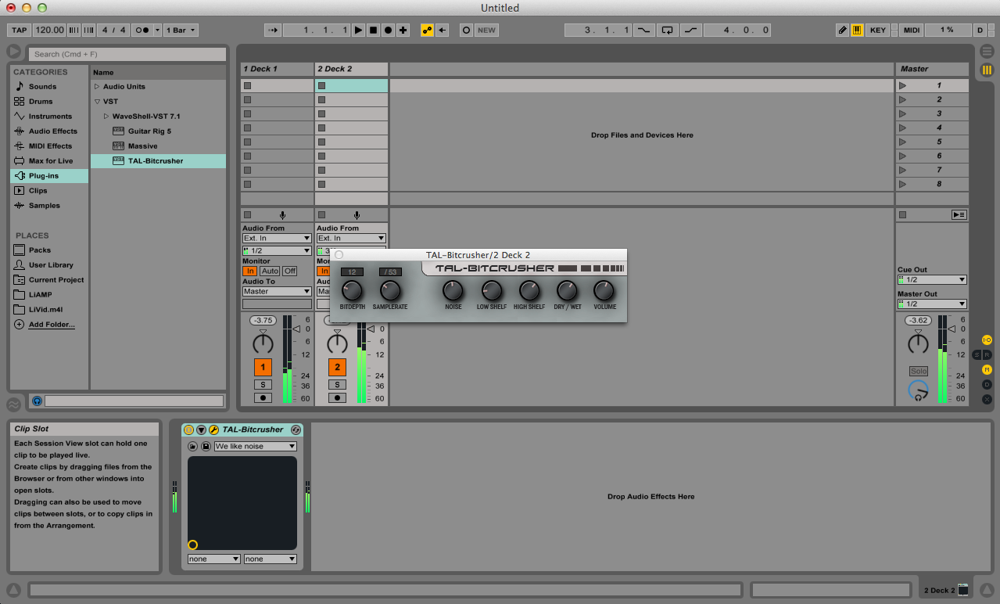Select the Instruments category
This screenshot has height=604, width=1000.
48,116
